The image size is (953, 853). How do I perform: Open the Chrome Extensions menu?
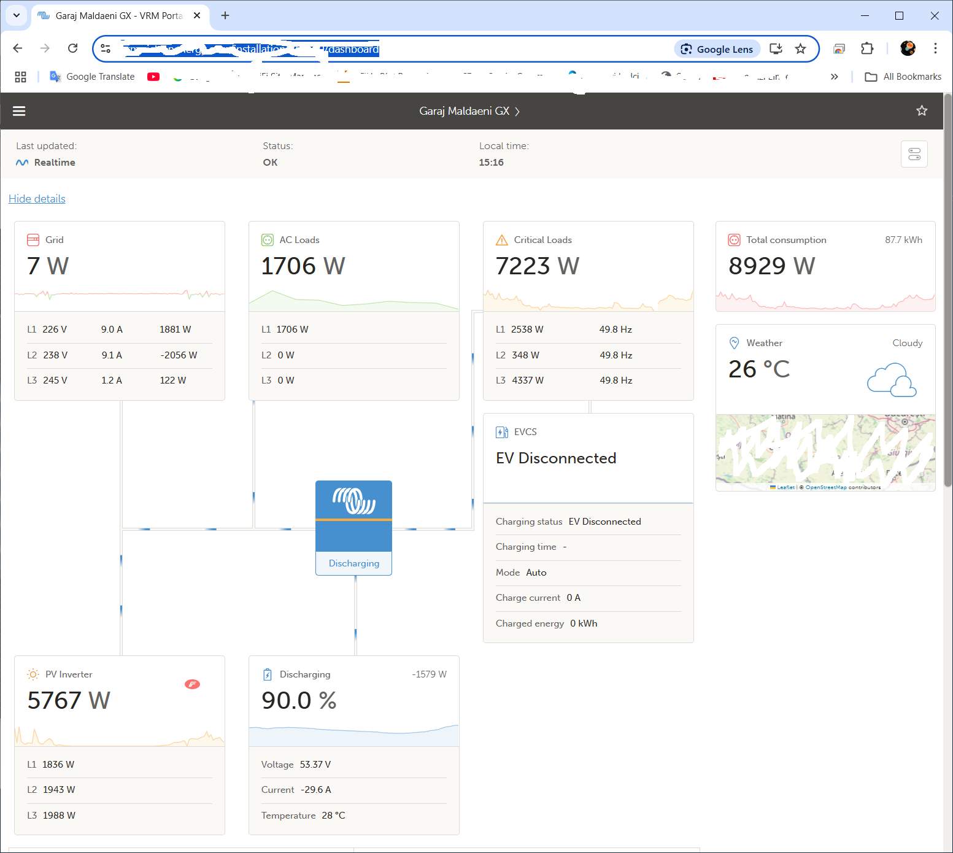click(x=867, y=48)
